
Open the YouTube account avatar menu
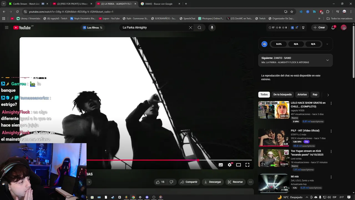tap(344, 27)
